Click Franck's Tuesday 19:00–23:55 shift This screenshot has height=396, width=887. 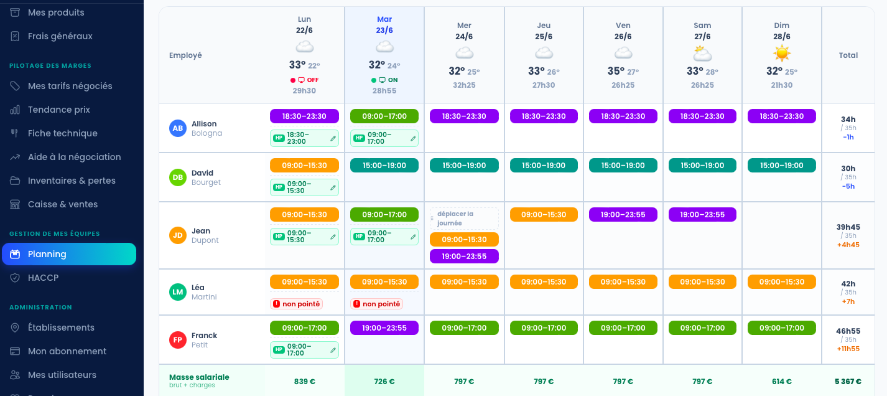coord(384,328)
